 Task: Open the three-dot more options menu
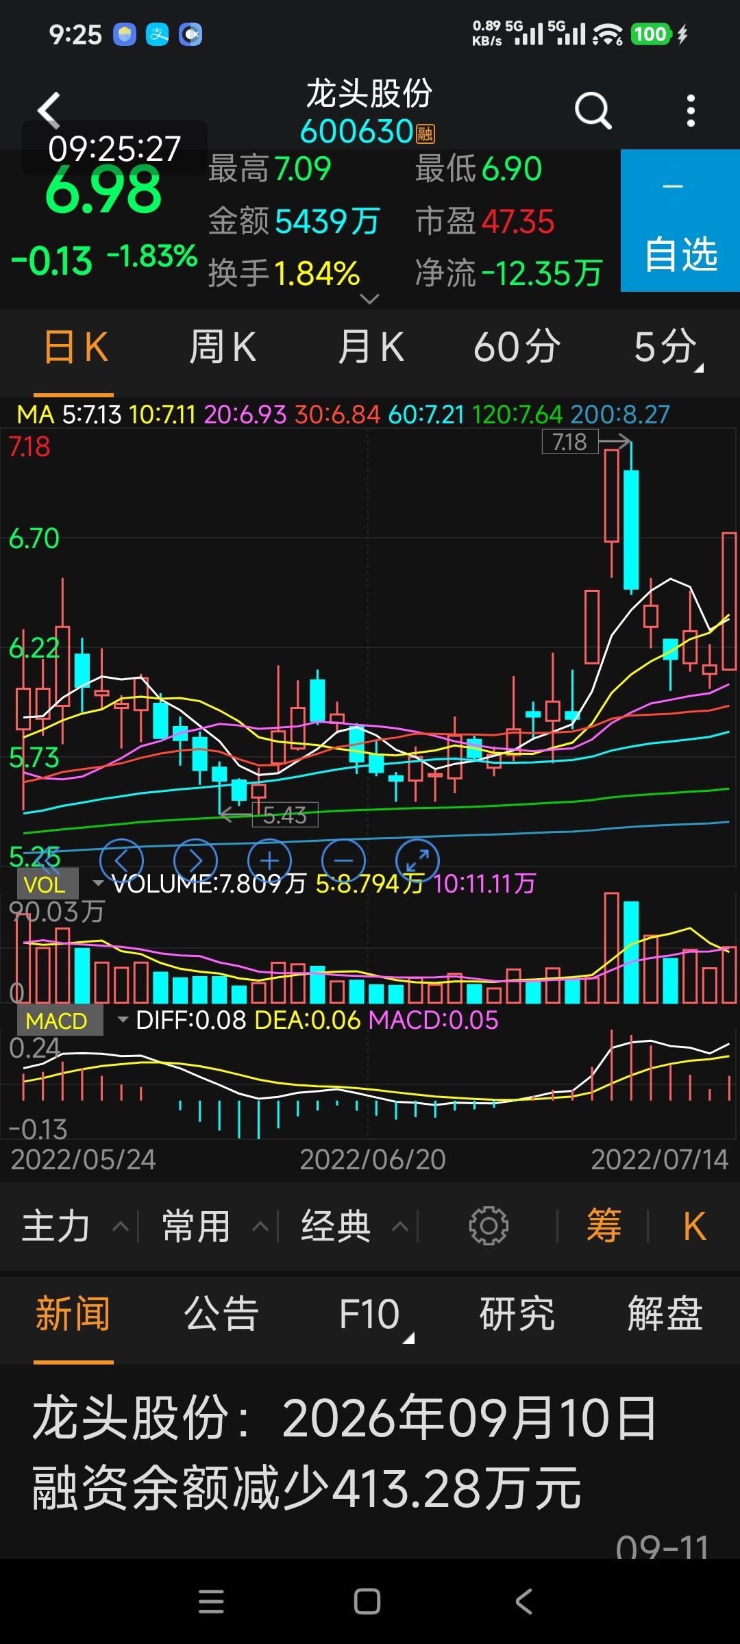point(691,111)
